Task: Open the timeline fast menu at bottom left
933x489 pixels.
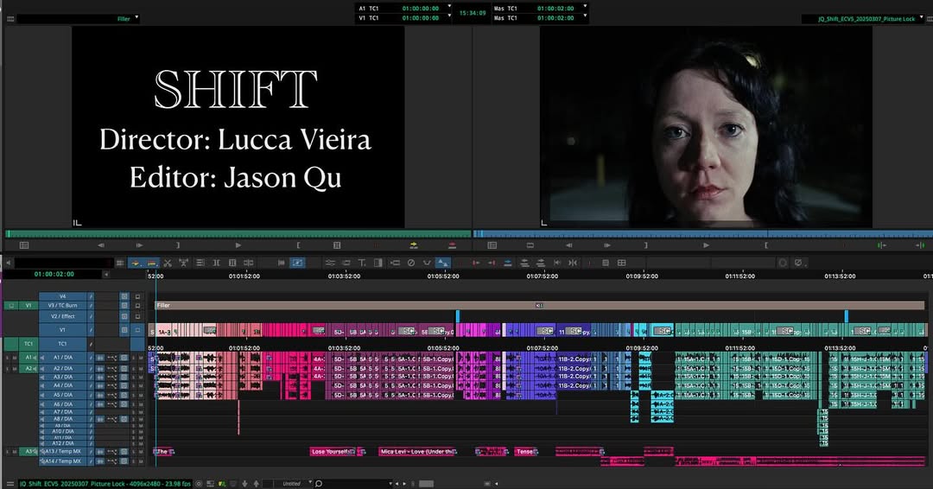Action: pyautogui.click(x=10, y=484)
